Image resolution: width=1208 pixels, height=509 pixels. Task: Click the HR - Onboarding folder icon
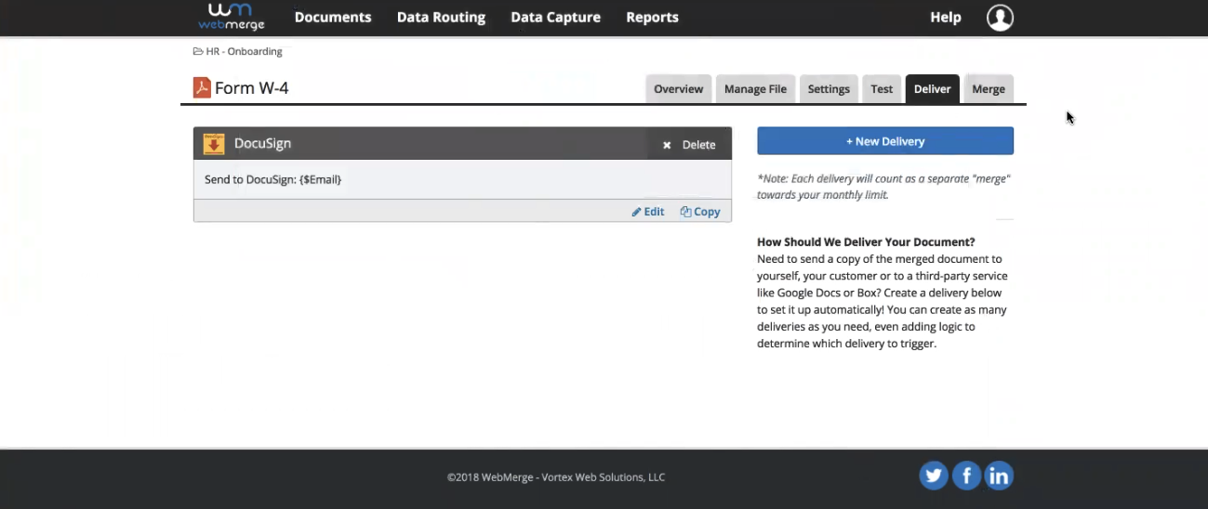[x=198, y=51]
